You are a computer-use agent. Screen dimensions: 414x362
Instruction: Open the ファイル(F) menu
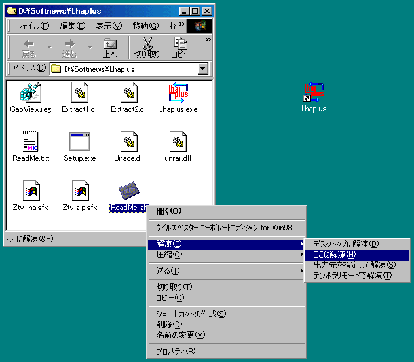[32, 26]
